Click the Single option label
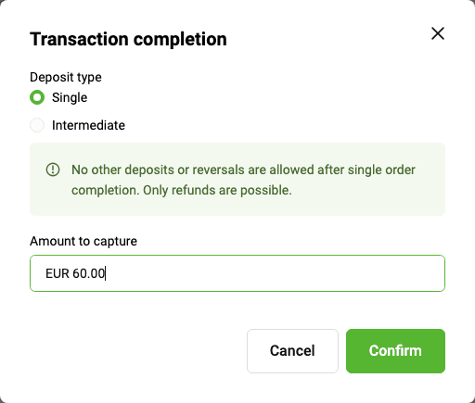The height and width of the screenshot is (403, 475). click(x=70, y=97)
